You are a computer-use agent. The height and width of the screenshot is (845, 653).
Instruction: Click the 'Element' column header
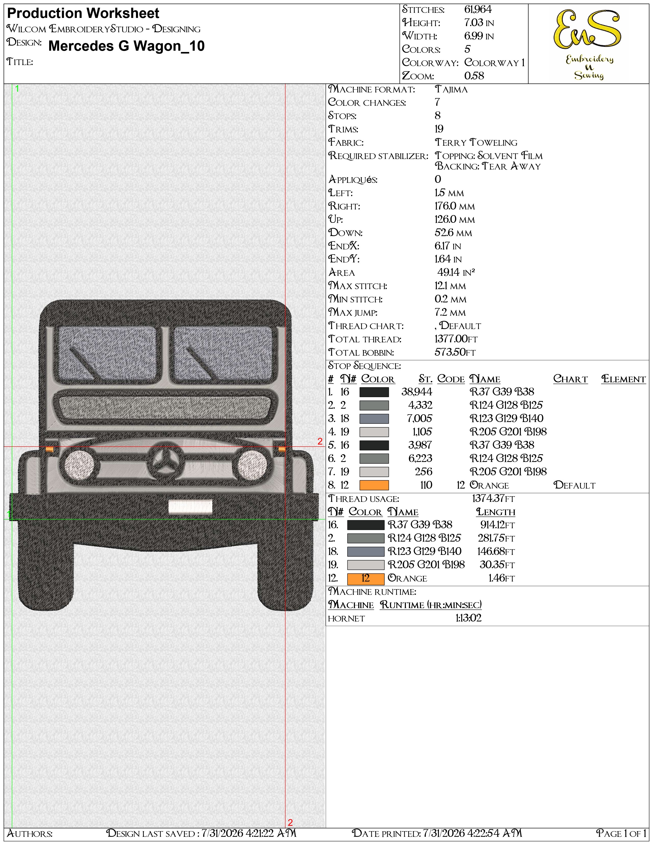623,379
